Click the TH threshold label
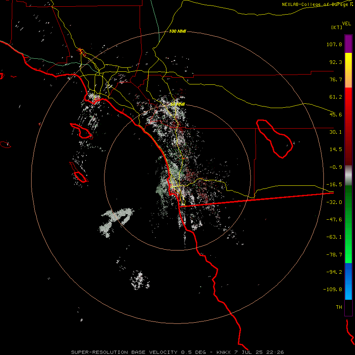This screenshot has width=355, height=355. click(339, 307)
